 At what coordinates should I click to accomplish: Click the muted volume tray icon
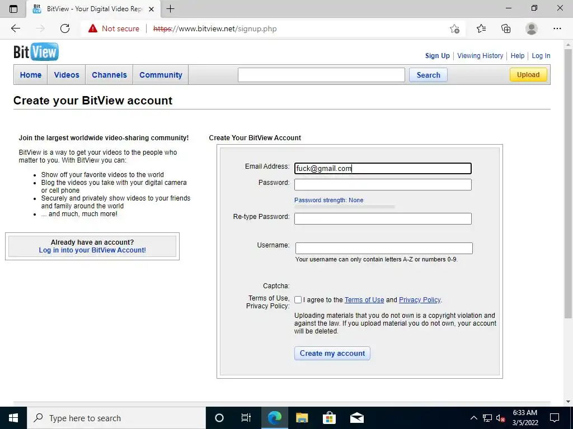tap(501, 418)
